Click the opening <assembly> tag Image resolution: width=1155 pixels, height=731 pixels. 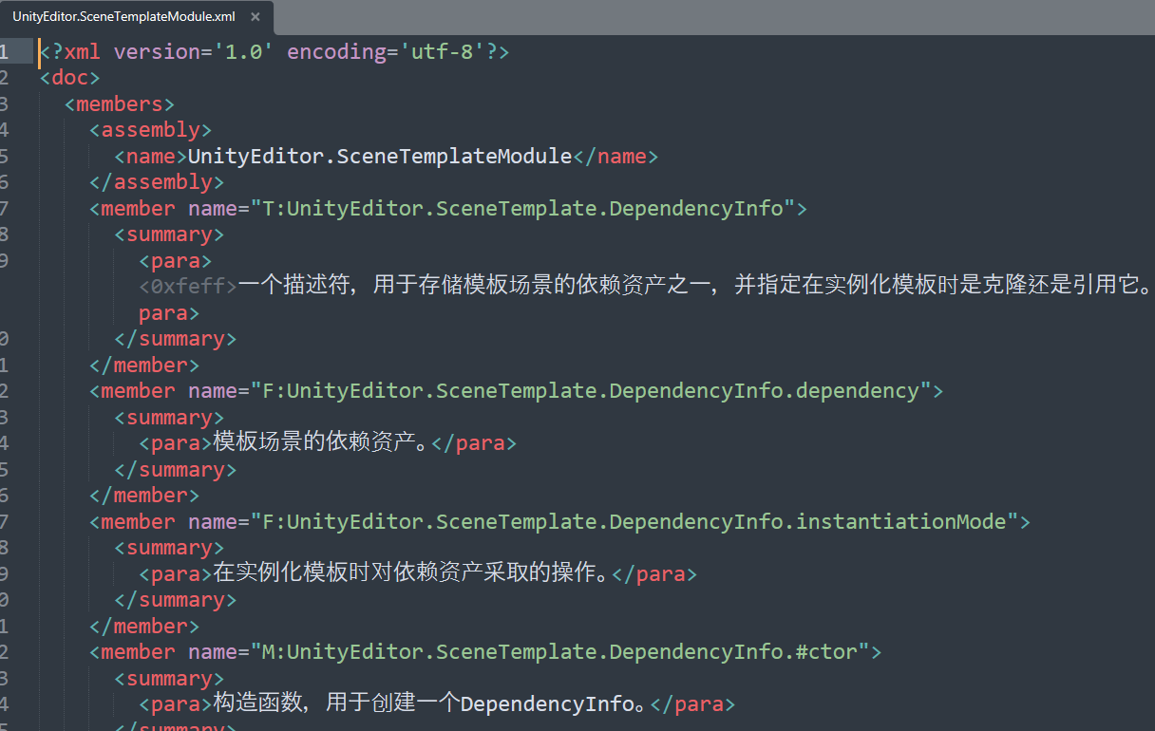(x=150, y=130)
